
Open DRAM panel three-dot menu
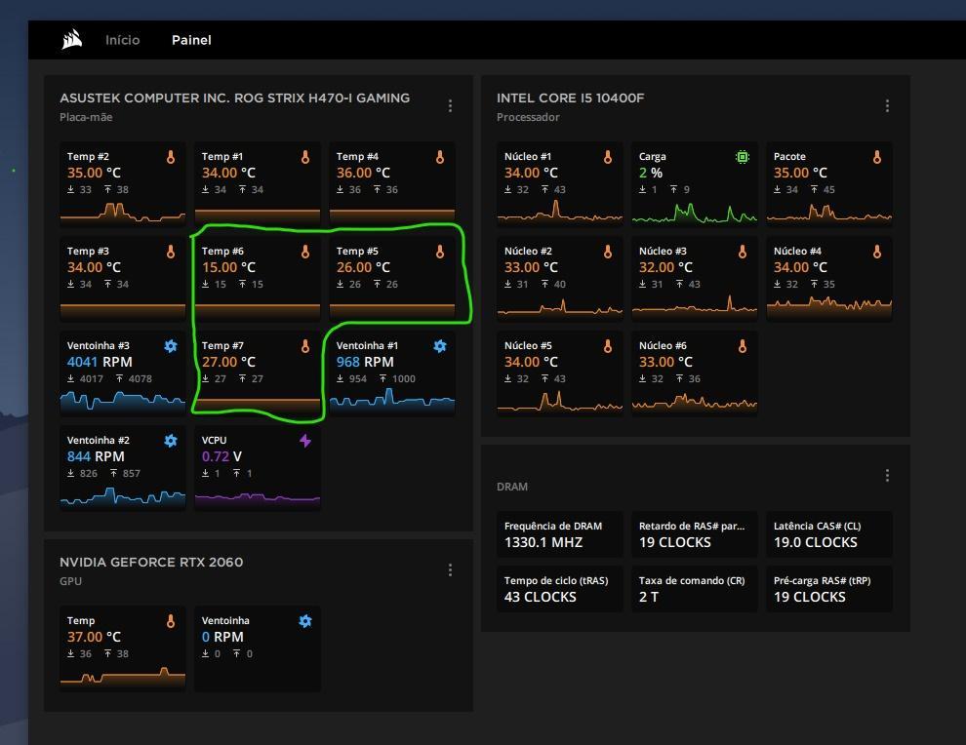(x=887, y=475)
